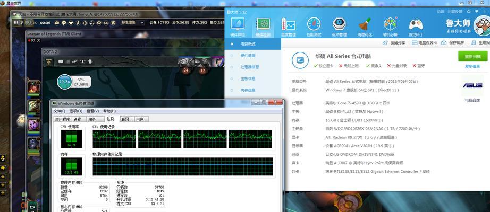
Task: Click the CC icon in 天谕 toolbar
Action: [x=106, y=23]
